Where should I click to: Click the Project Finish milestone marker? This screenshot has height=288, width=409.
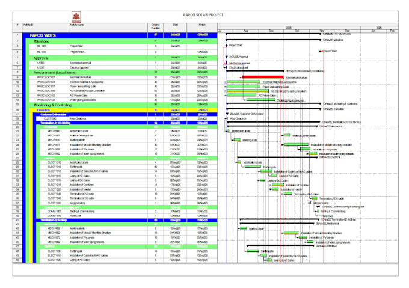point(321,51)
